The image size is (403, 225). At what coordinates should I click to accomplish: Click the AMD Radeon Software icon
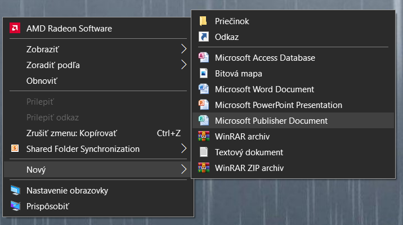click(15, 29)
